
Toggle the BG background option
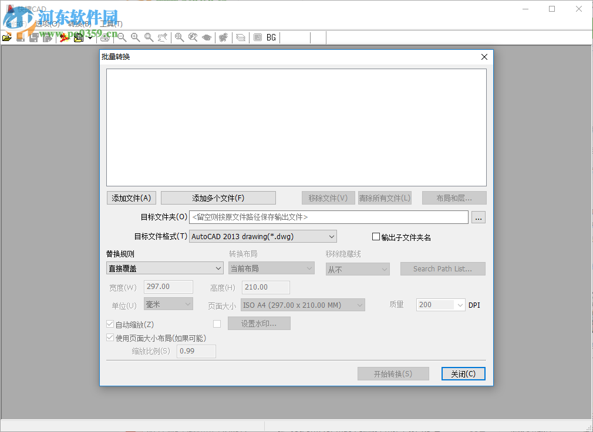pyautogui.click(x=271, y=37)
